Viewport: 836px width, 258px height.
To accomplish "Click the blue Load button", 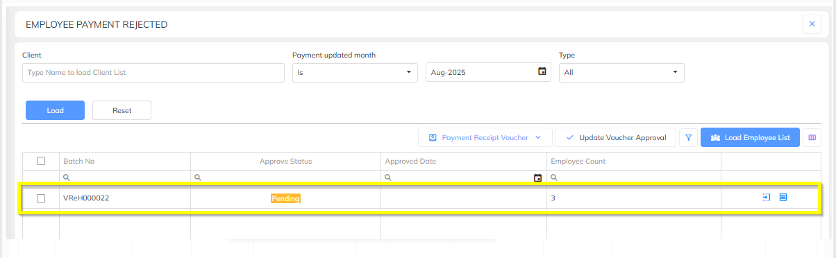I will tap(56, 110).
